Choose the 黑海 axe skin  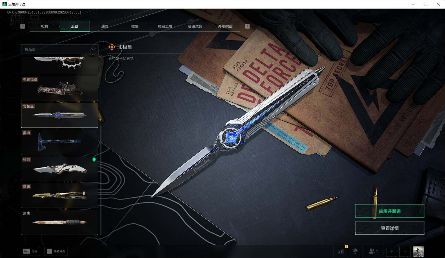point(59,142)
